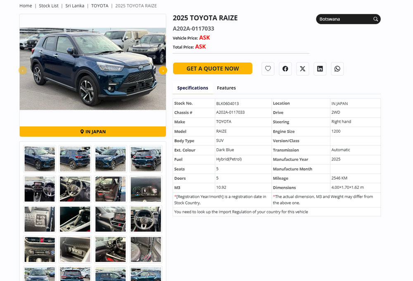413x281 pixels.
Task: Click the location pin on IN JAPAN banner
Action: (x=82, y=131)
